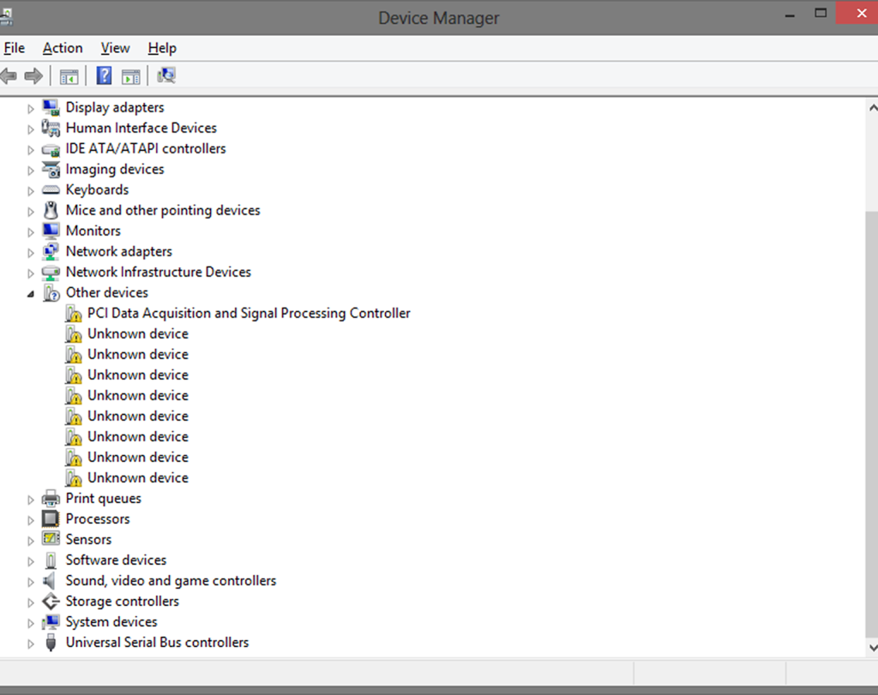The image size is (878, 695).
Task: Click the Imaging devices camera icon
Action: [51, 170]
